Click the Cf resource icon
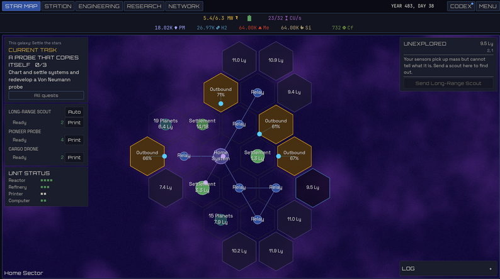Viewport: 500px width, 279px height. [x=344, y=28]
